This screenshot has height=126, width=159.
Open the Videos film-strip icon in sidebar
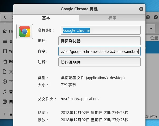[5, 51]
